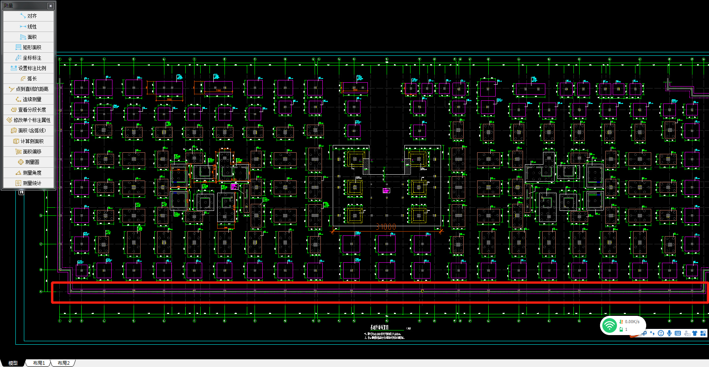Activate the 测量圆 circle measurement tool
Image resolution: width=709 pixels, height=367 pixels.
click(28, 162)
